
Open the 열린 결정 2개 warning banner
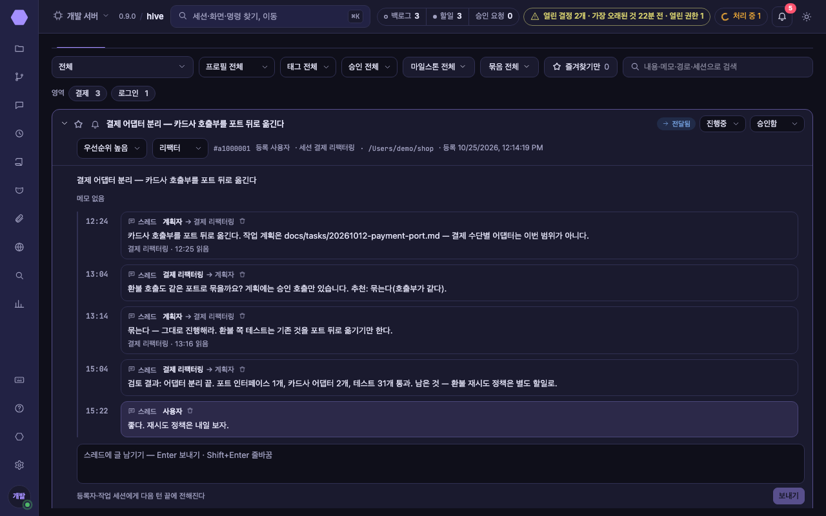tap(617, 16)
